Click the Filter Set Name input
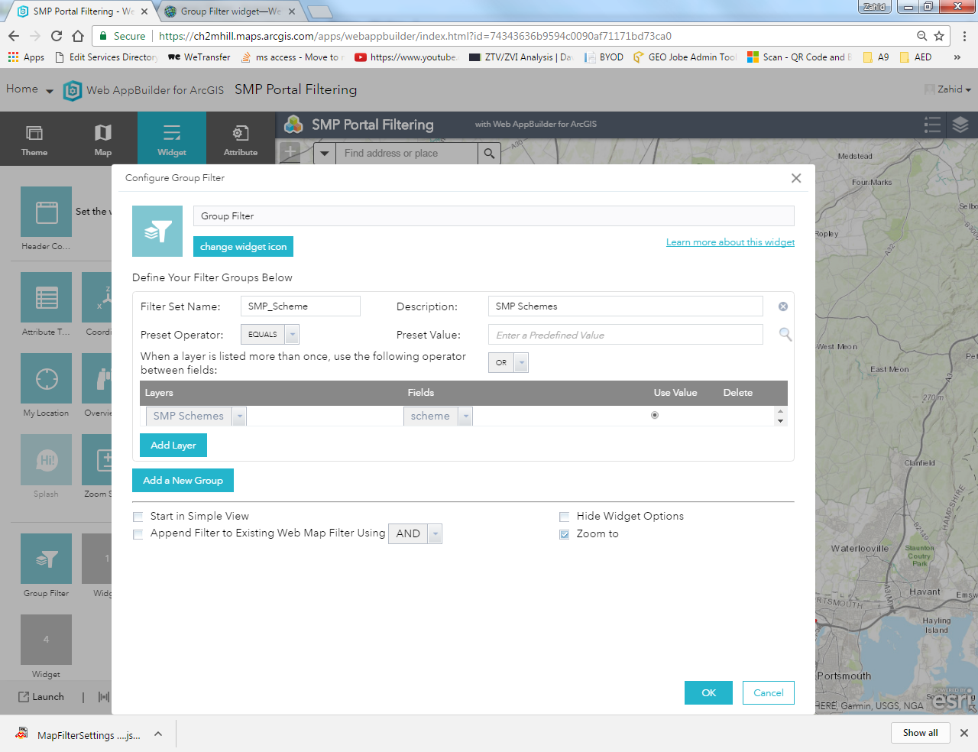 300,306
